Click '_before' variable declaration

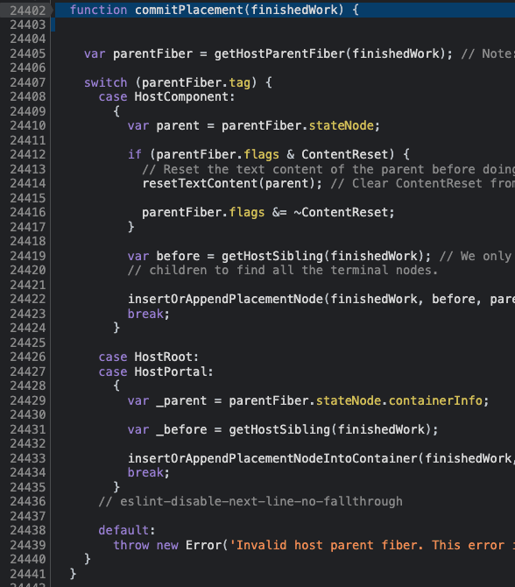(x=181, y=429)
